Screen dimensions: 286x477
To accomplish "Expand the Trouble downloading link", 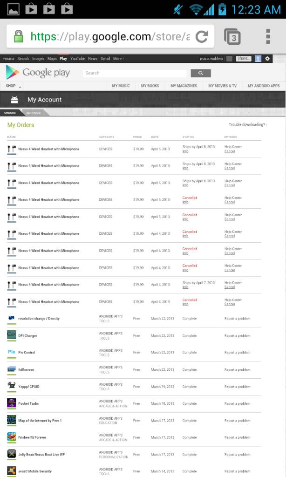I will pyautogui.click(x=248, y=125).
